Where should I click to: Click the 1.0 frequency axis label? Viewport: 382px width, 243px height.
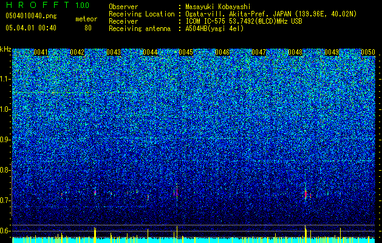click(5, 109)
